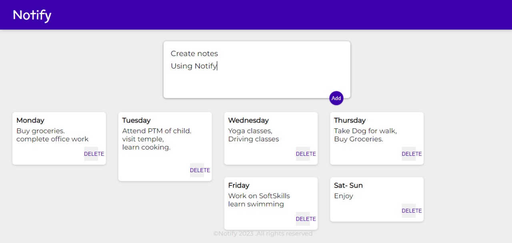Image resolution: width=512 pixels, height=243 pixels.
Task: Click the Thursday note heading
Action: pos(350,120)
